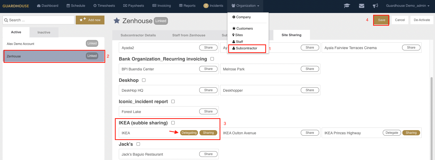Open the Site Sharing tab
The image size is (435, 160).
291,35
